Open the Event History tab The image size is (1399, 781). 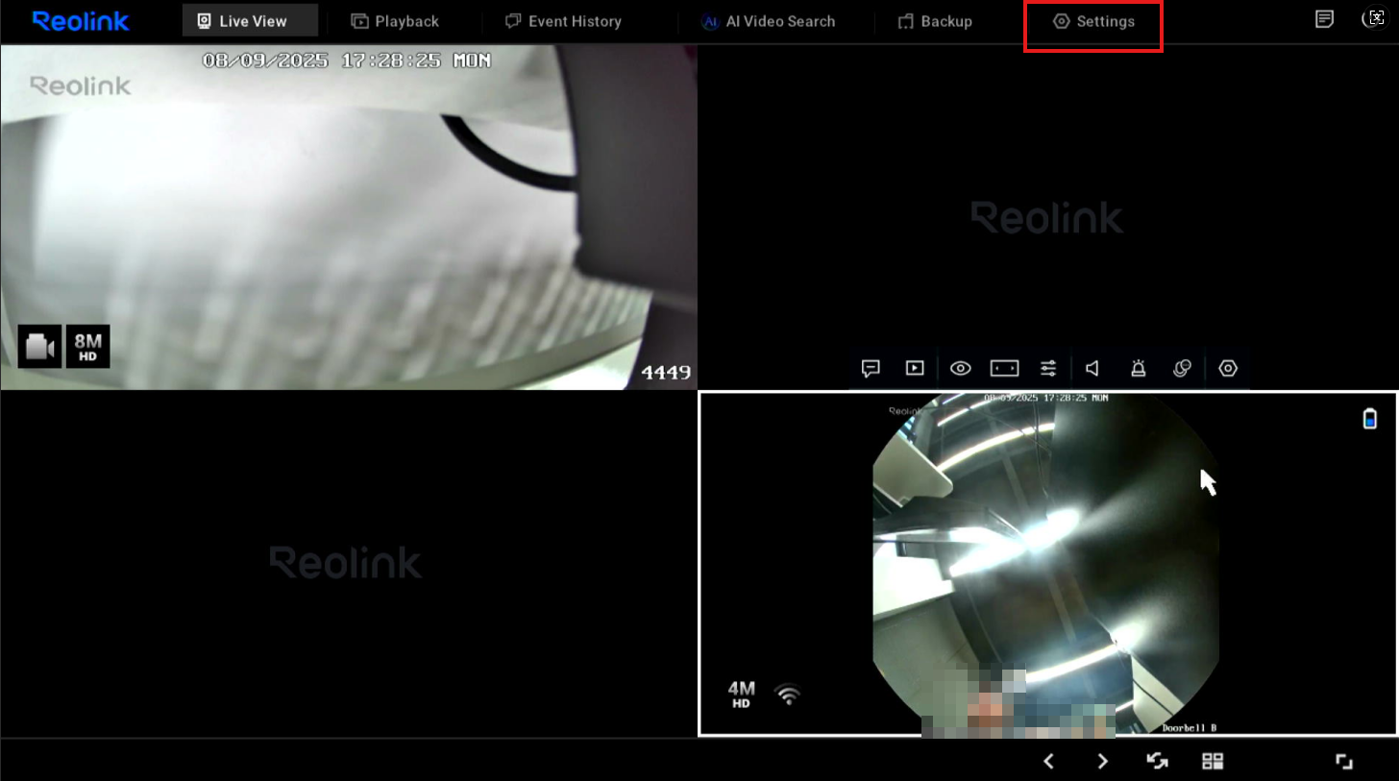click(x=563, y=21)
